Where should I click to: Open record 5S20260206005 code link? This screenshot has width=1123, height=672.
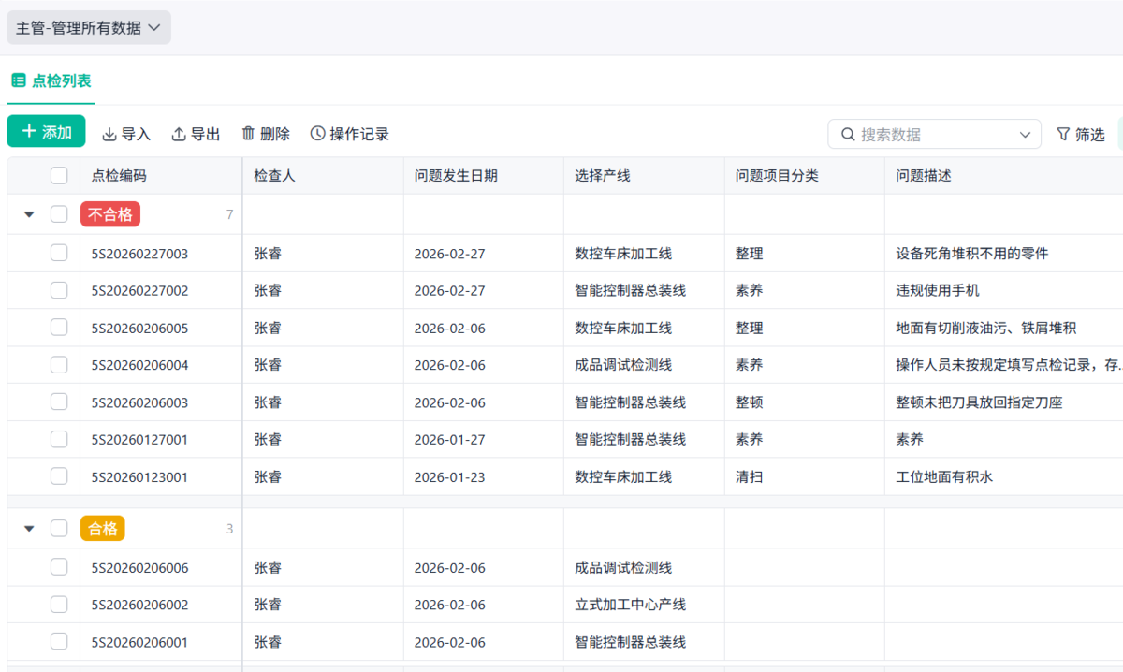click(139, 328)
